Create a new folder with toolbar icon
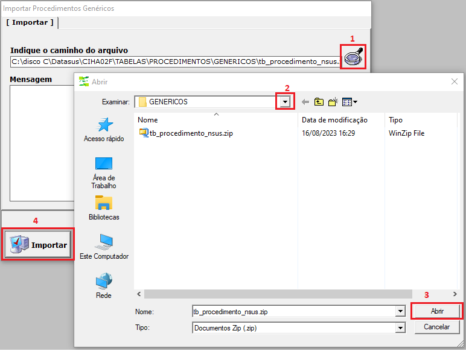The width and height of the screenshot is (466, 351). tap(333, 102)
